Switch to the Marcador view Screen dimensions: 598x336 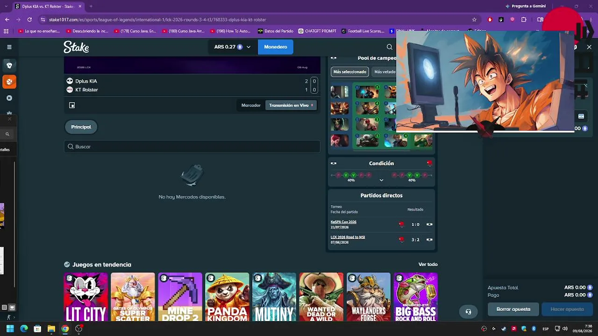[251, 105]
